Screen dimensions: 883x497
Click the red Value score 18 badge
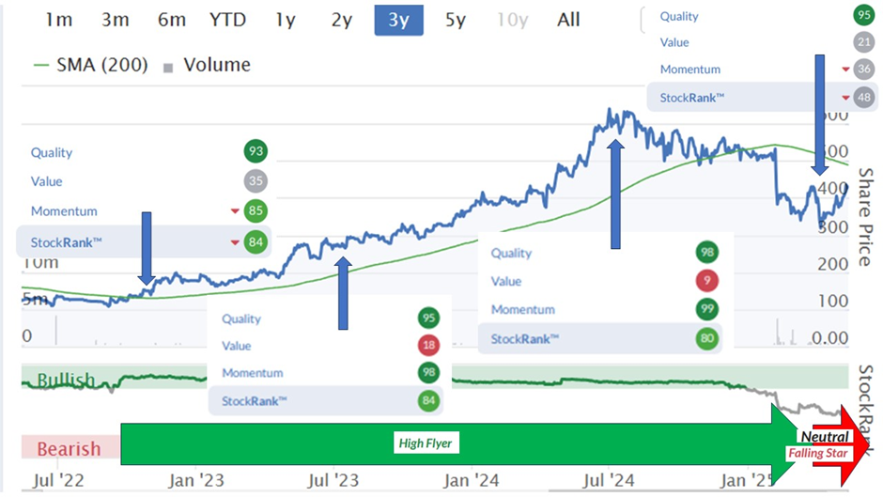pyautogui.click(x=428, y=345)
